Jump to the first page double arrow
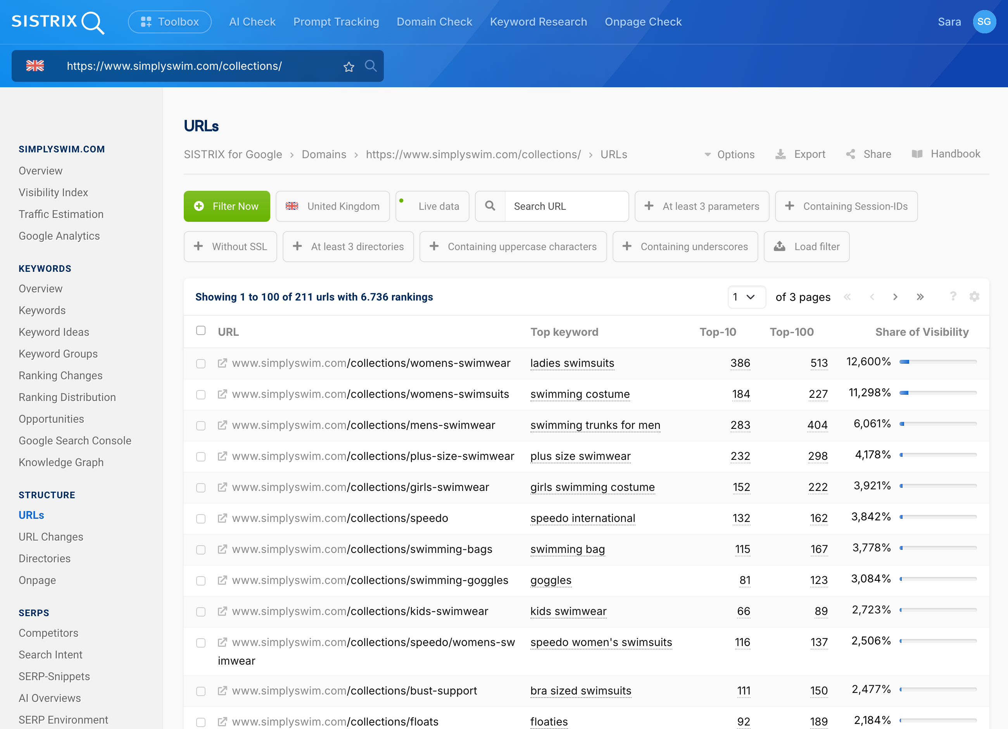This screenshot has width=1008, height=729. [847, 297]
